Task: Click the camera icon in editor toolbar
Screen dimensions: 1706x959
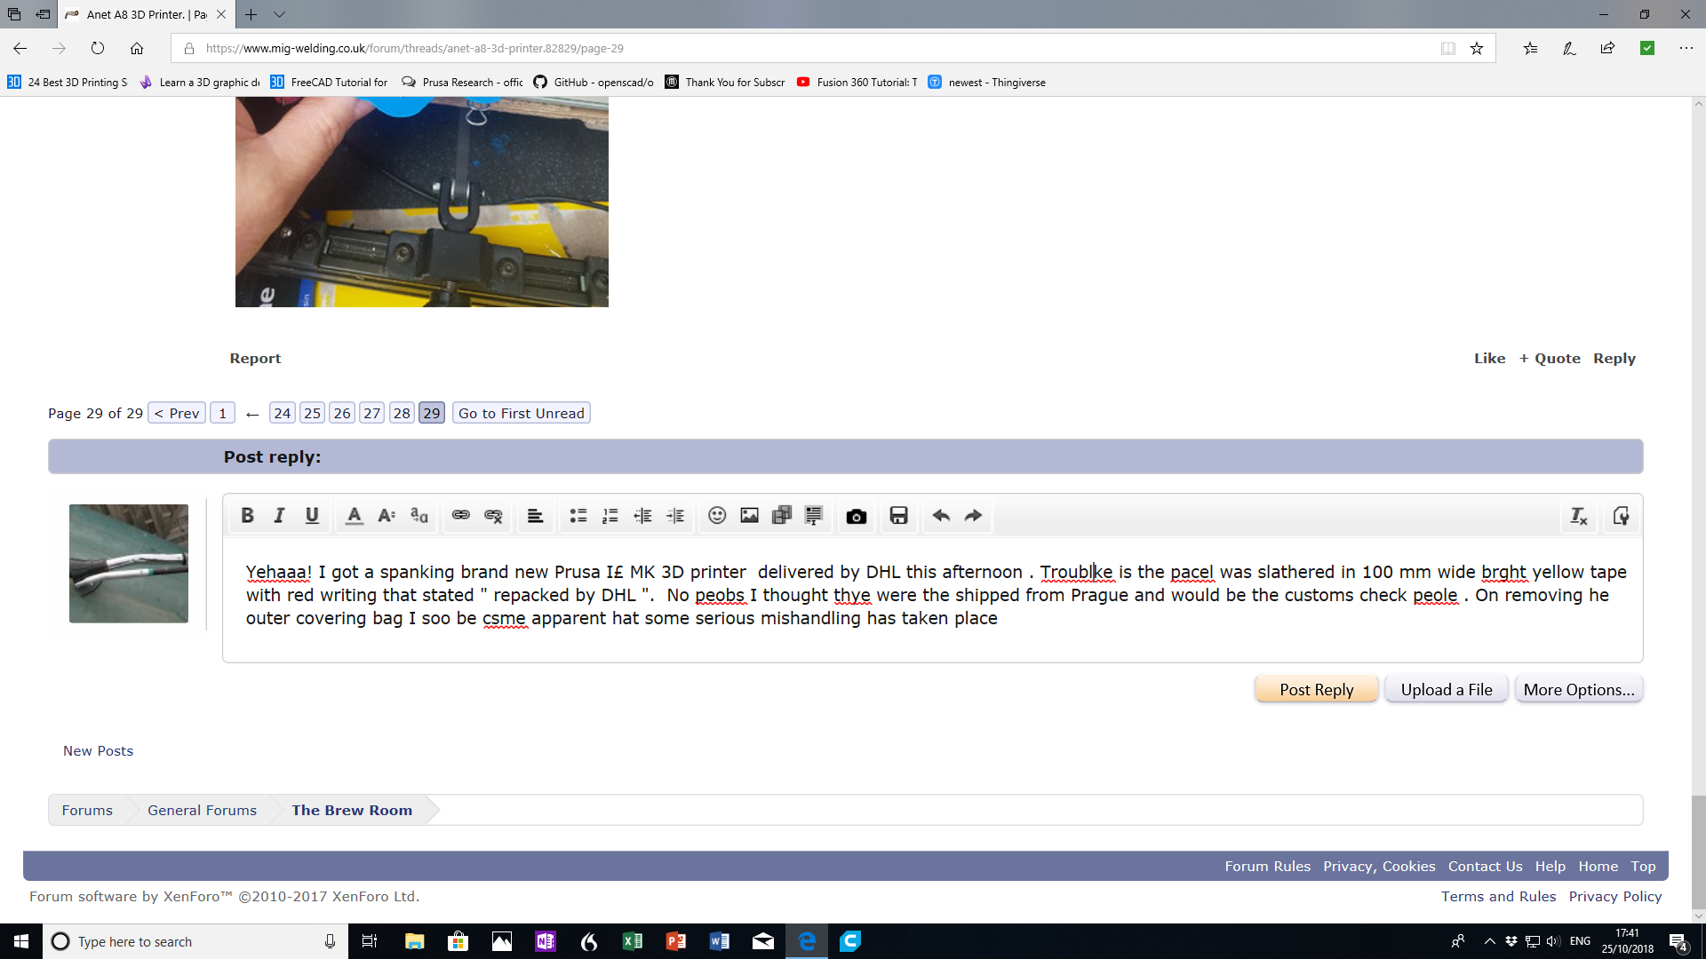Action: point(856,516)
